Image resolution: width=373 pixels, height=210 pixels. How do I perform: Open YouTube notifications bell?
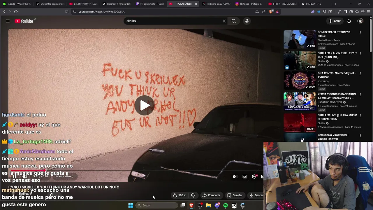(349, 21)
